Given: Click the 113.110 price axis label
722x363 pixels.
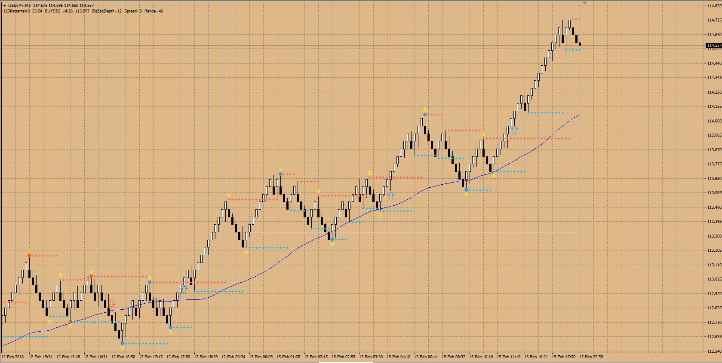Looking at the screenshot, I should point(714,265).
